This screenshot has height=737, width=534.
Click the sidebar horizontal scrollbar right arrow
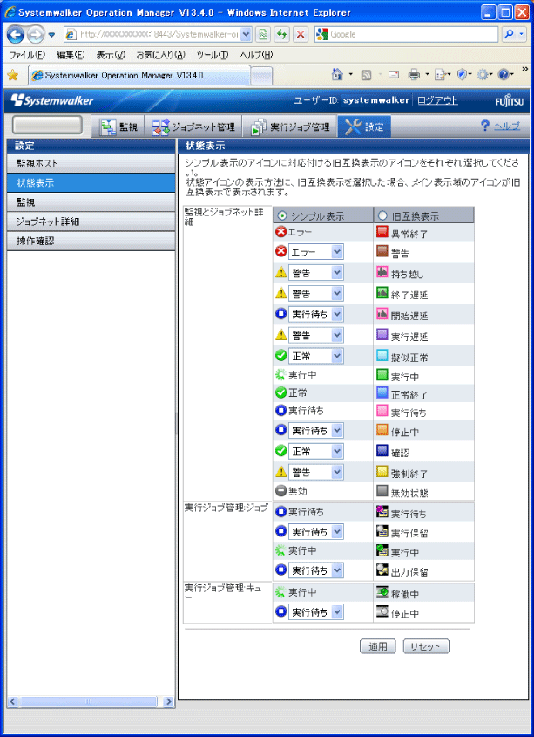tap(169, 702)
